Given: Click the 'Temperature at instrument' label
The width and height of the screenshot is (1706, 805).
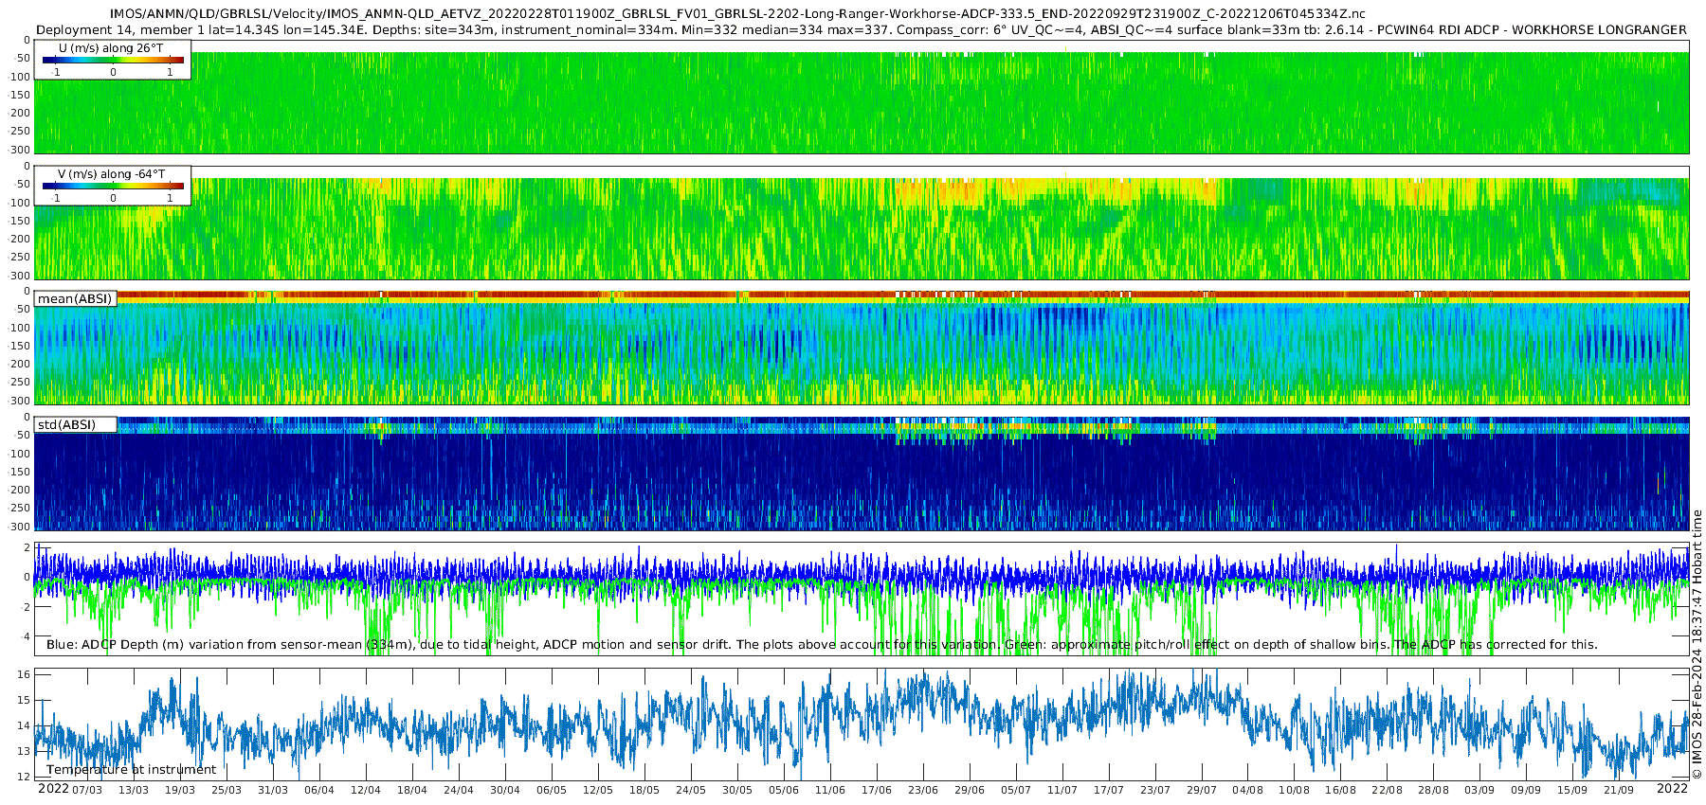Looking at the screenshot, I should click(x=131, y=770).
